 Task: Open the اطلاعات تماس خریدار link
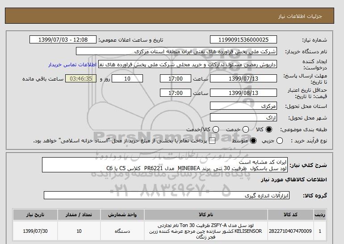(72, 65)
